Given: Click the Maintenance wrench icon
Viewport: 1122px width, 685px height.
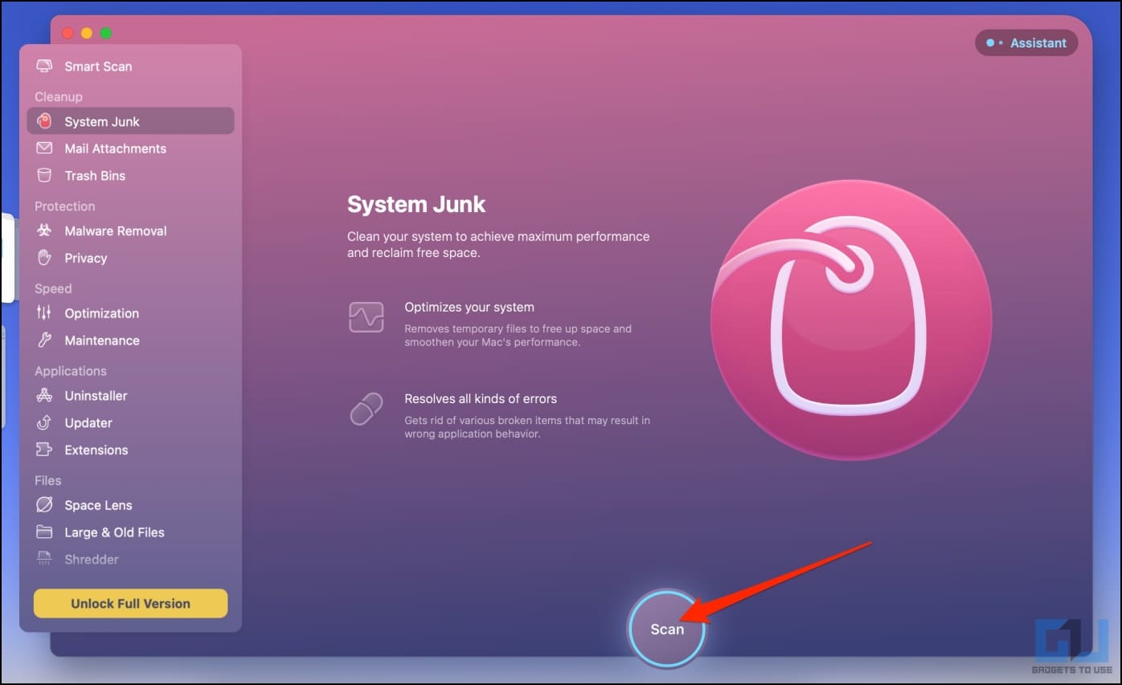Looking at the screenshot, I should (44, 340).
